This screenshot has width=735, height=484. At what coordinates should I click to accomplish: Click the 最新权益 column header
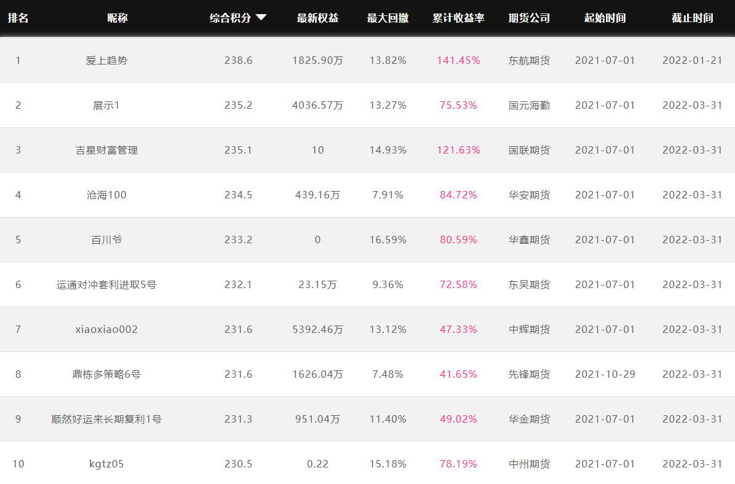318,18
